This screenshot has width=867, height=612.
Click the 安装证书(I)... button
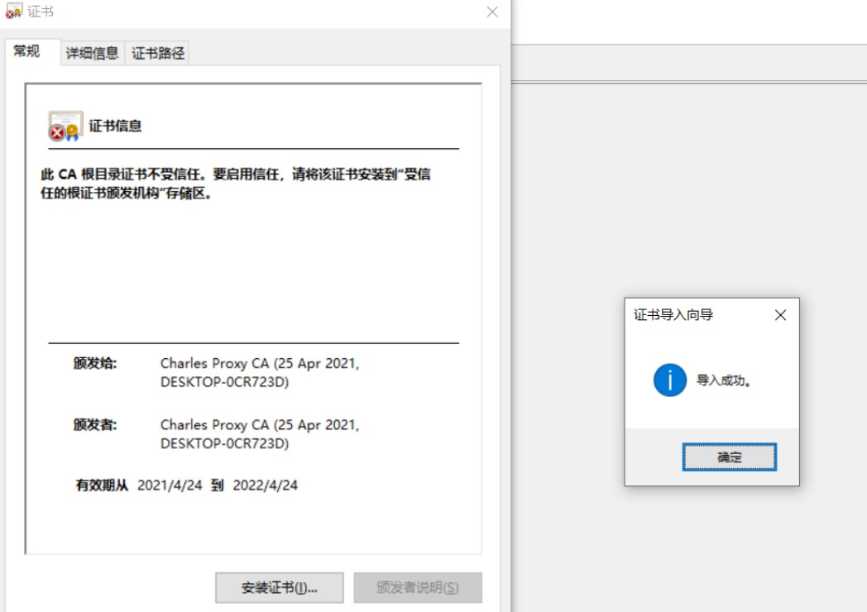coord(279,588)
